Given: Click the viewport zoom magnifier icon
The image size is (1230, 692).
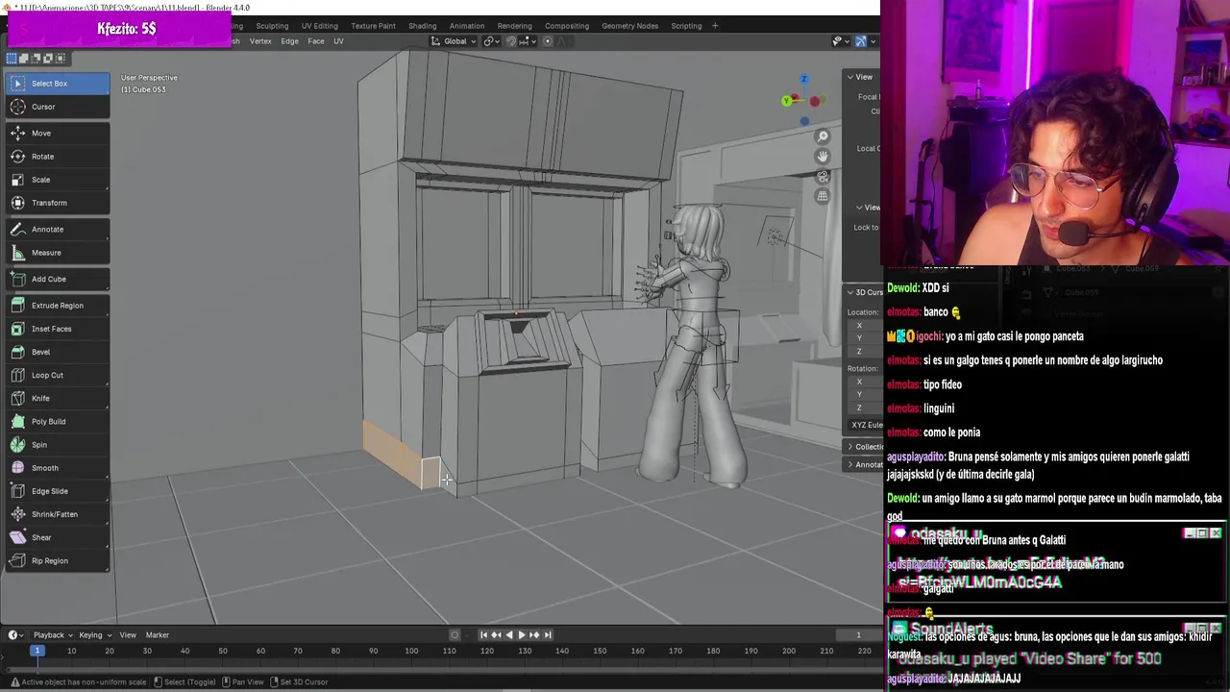Looking at the screenshot, I should click(x=822, y=137).
